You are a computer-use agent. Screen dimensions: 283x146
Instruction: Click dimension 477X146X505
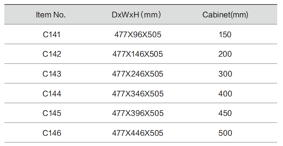point(137,54)
